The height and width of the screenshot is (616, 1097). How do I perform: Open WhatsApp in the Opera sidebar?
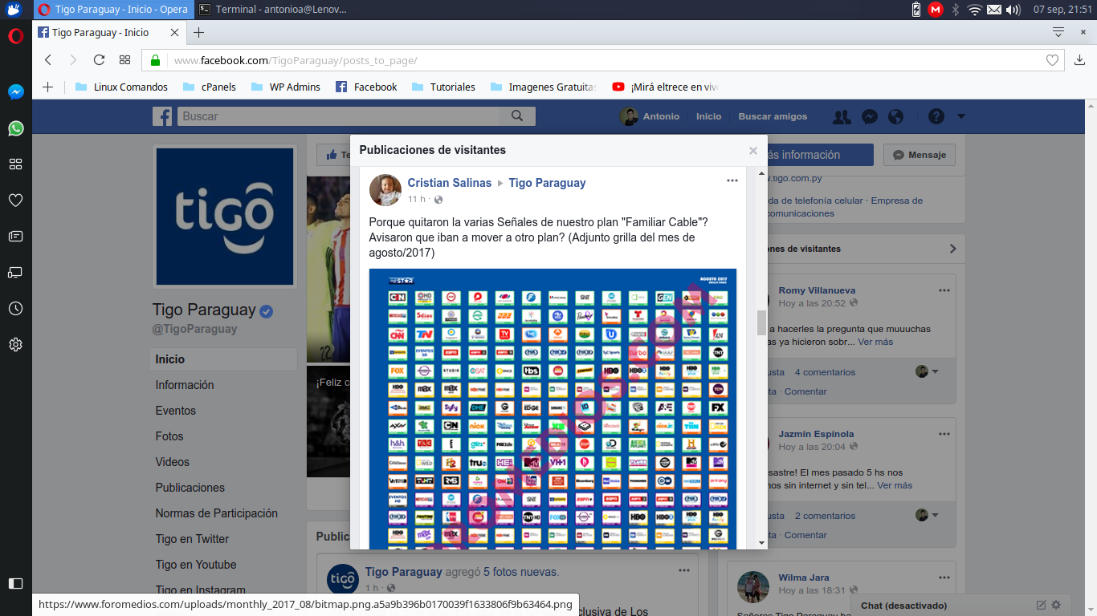(15, 128)
